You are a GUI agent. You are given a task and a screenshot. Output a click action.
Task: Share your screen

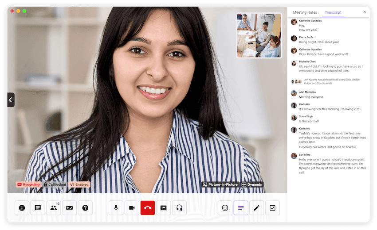tap(164, 208)
